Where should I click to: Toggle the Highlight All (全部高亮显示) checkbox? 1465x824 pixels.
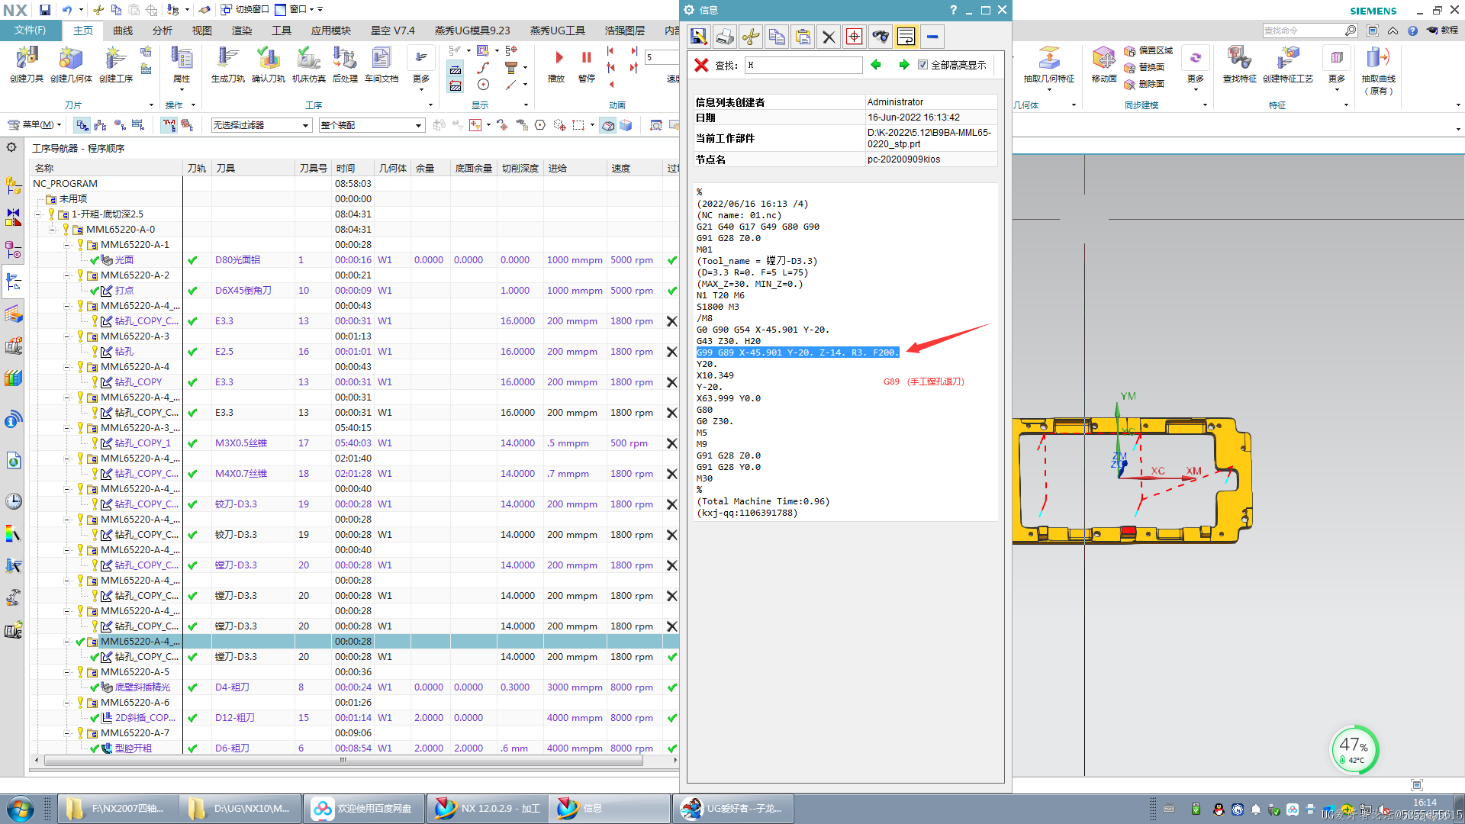click(x=922, y=65)
